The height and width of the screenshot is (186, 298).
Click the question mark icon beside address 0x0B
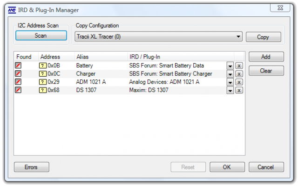coord(43,66)
